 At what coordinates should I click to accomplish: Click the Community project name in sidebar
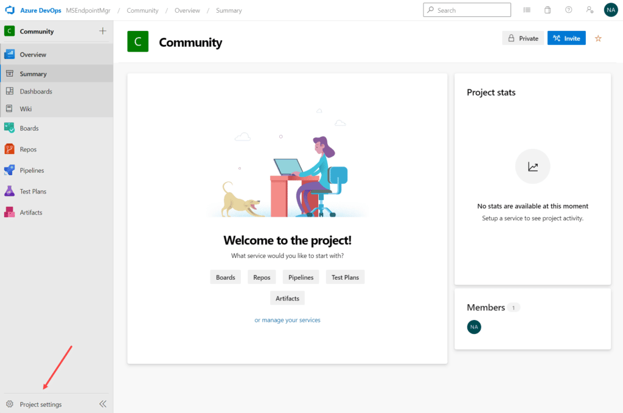[37, 32]
